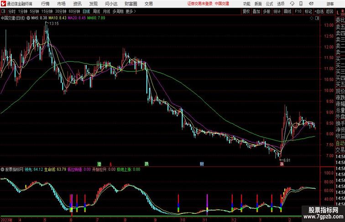Expand the 更多 period options
The image size is (345, 222).
131,11
